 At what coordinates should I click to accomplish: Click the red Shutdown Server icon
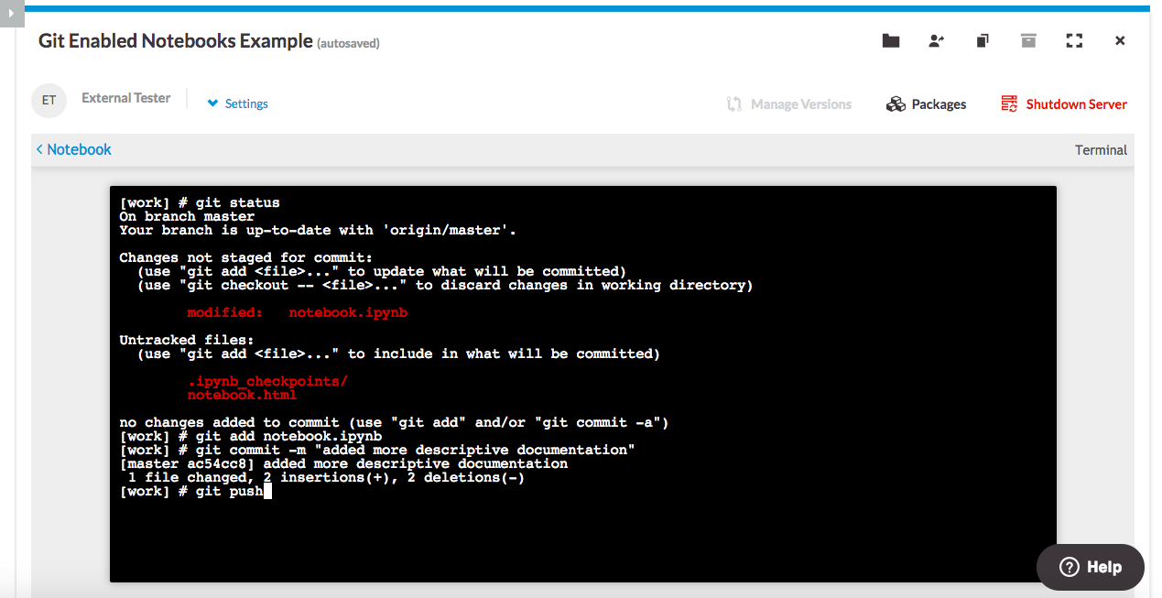[1009, 104]
